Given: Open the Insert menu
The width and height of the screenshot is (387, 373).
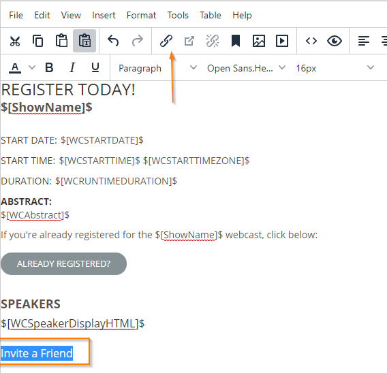Looking at the screenshot, I should (104, 15).
